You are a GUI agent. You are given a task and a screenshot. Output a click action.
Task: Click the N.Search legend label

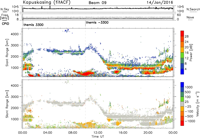click(x=193, y=9)
